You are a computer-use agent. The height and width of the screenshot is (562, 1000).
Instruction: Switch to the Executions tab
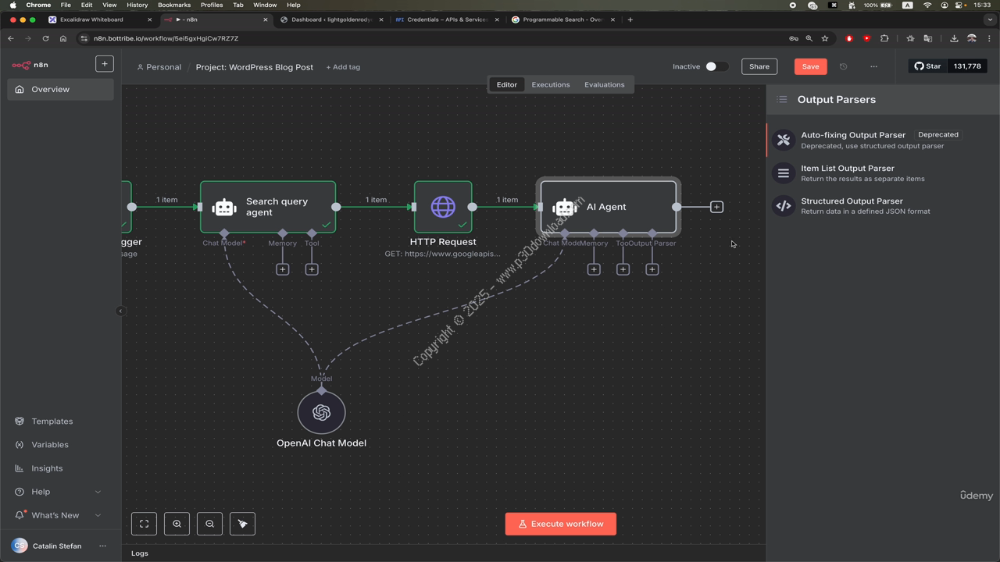click(551, 84)
